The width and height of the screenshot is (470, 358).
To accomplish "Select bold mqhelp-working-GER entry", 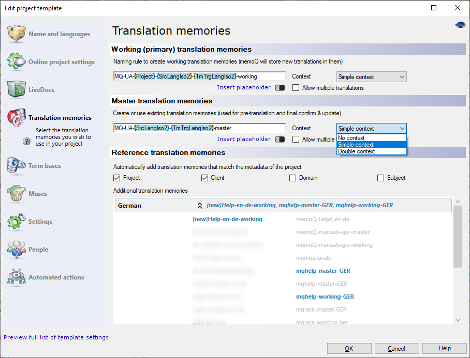I will pos(325,297).
